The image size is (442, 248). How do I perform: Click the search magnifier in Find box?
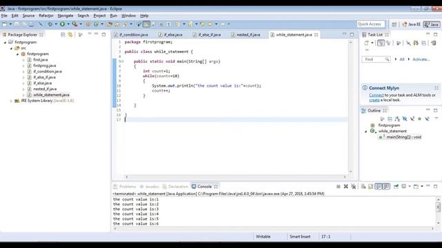387,59
